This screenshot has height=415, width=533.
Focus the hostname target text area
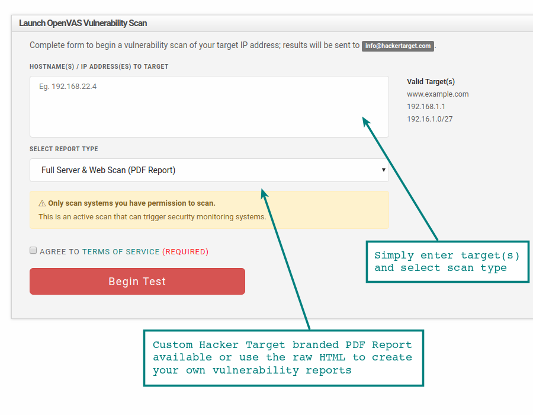tap(210, 107)
